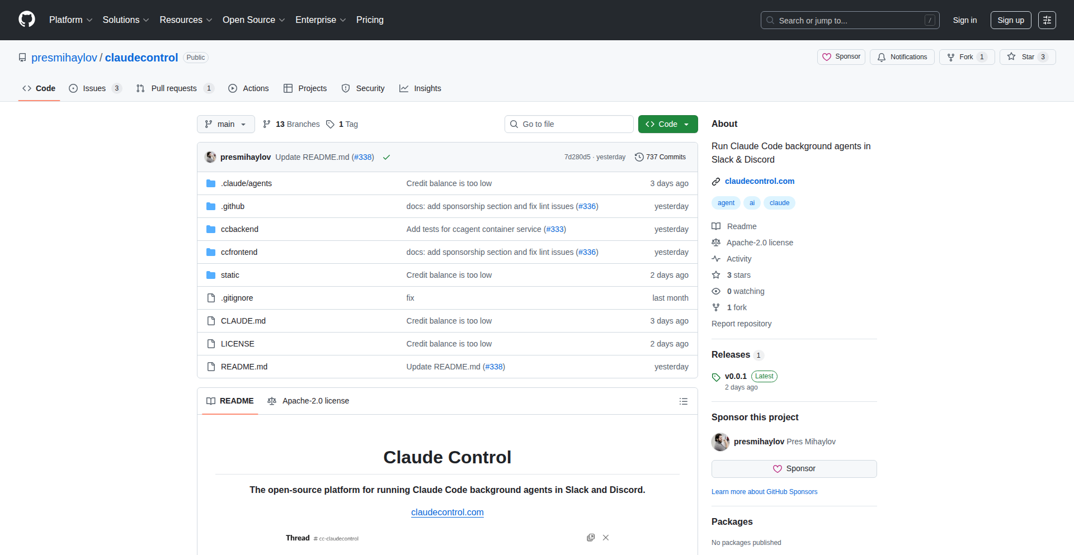The image size is (1074, 555).
Task: Click the Sponsor button in sidebar
Action: [x=794, y=469]
